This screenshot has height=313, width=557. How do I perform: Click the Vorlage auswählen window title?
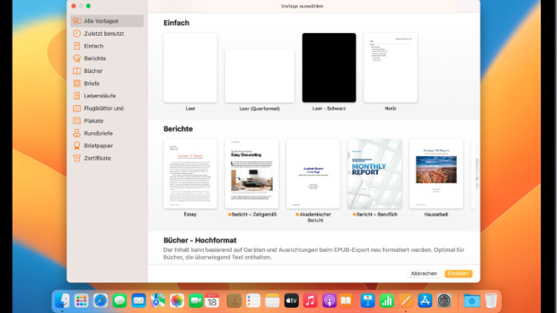tap(302, 6)
